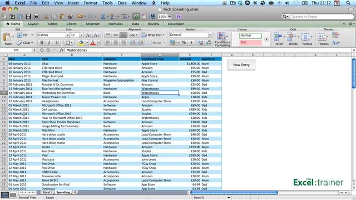The width and height of the screenshot is (356, 200).
Task: Apply the yellow fill color bucket
Action: (x=81, y=43)
